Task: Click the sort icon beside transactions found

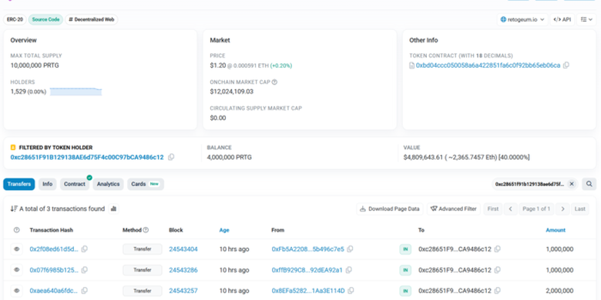Action: pos(14,209)
